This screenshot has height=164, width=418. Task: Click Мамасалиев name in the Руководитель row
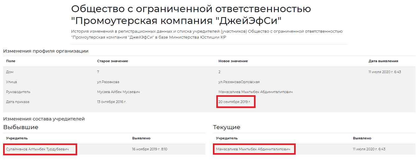pyautogui.click(x=255, y=92)
